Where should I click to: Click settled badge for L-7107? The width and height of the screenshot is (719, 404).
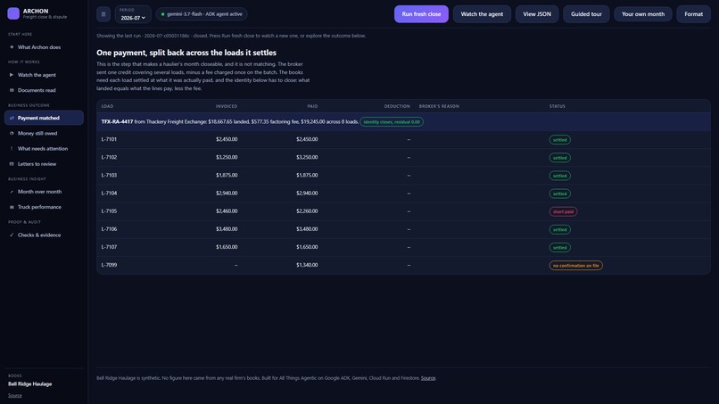[x=560, y=248]
